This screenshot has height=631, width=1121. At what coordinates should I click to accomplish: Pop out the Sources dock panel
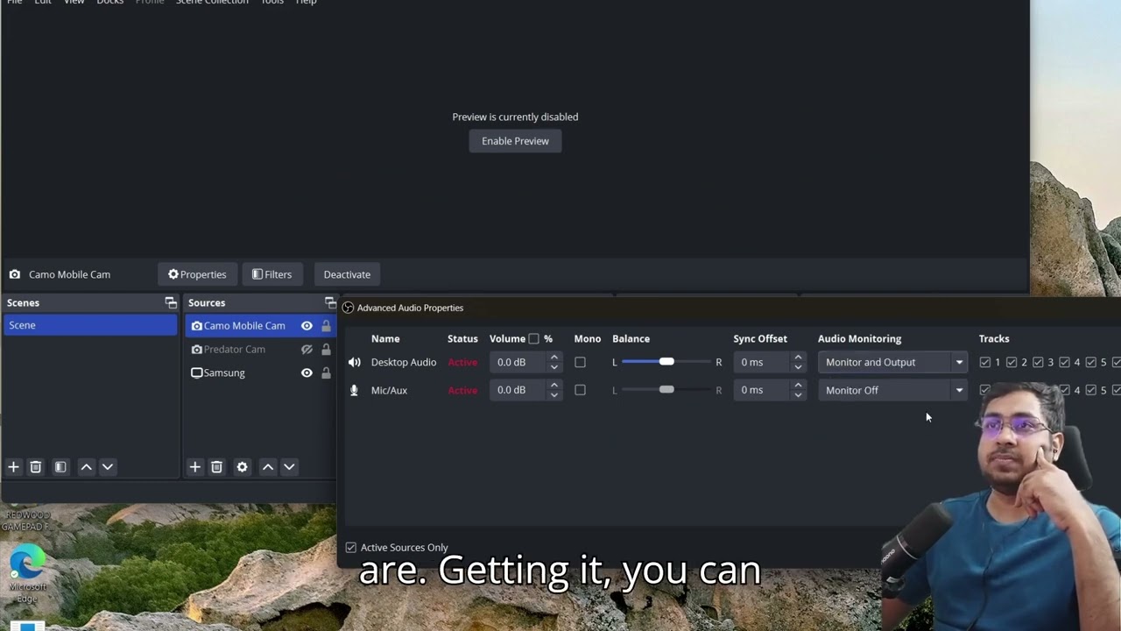[330, 302]
